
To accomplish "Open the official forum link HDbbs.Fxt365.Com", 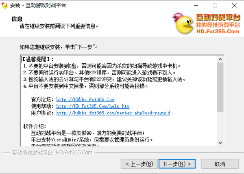I will coord(85,99).
